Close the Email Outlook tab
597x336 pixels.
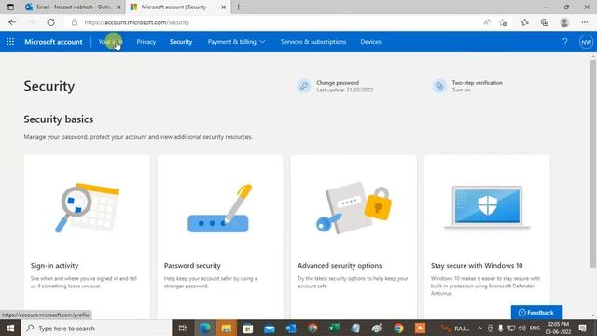118,7
